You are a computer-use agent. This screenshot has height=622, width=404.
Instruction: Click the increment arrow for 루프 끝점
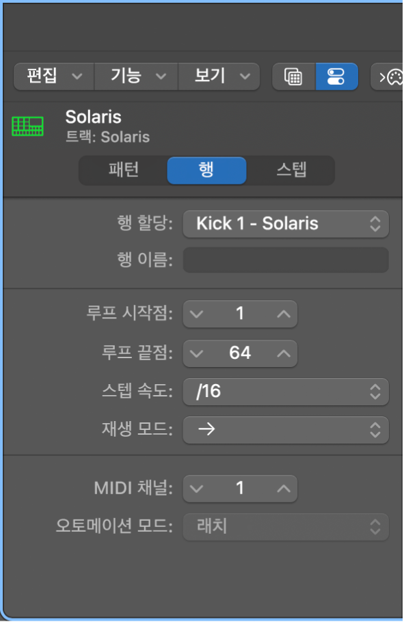[282, 353]
